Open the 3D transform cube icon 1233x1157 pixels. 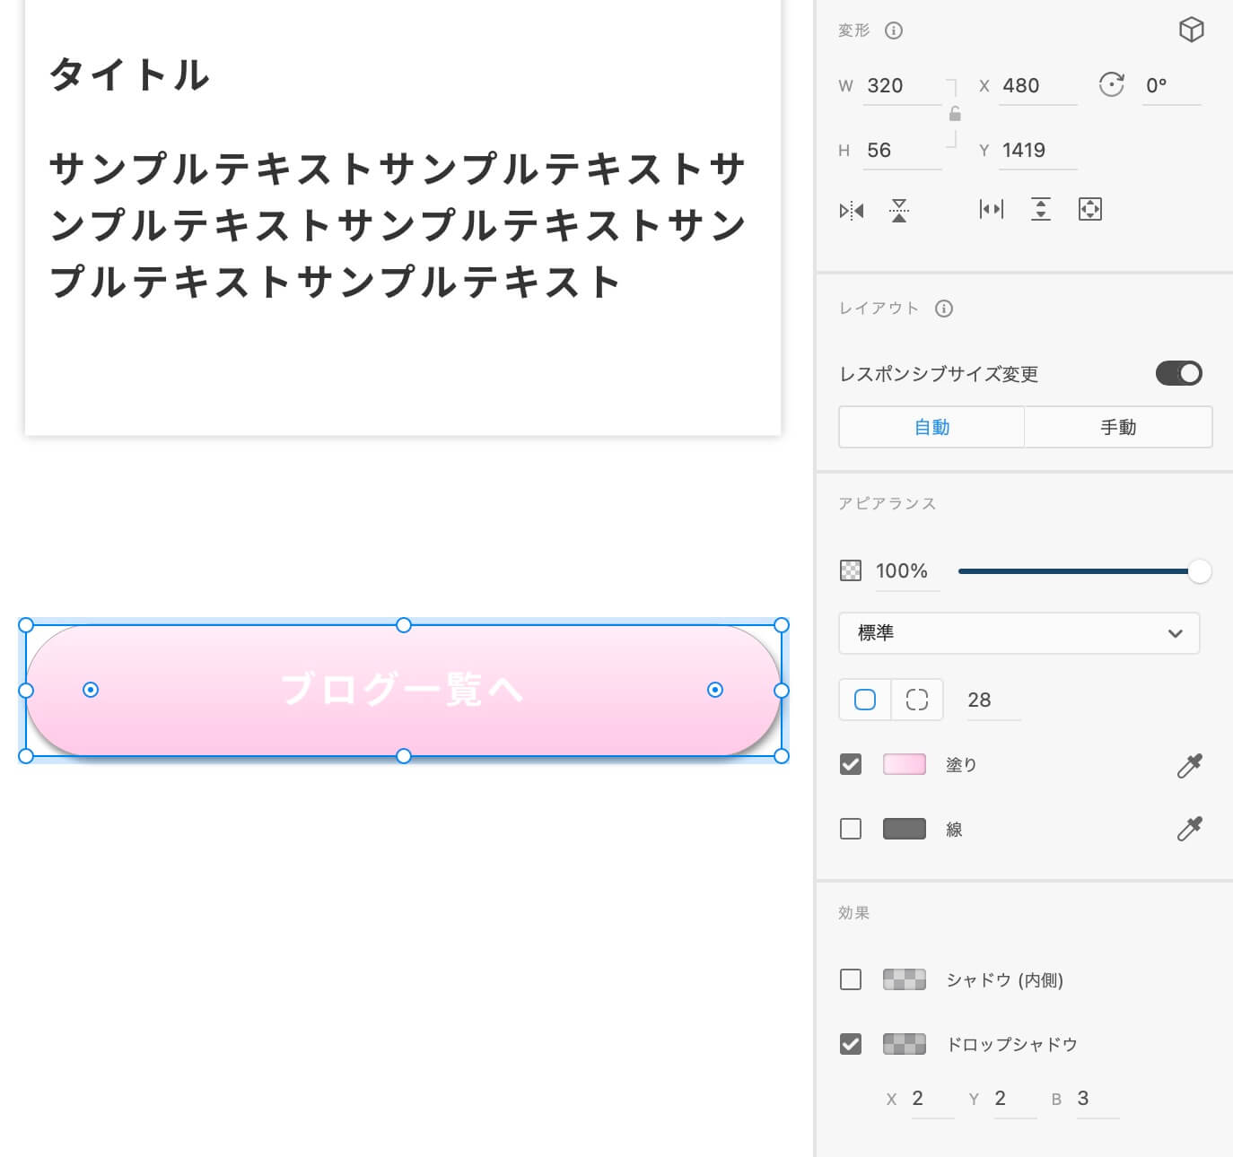coord(1191,30)
